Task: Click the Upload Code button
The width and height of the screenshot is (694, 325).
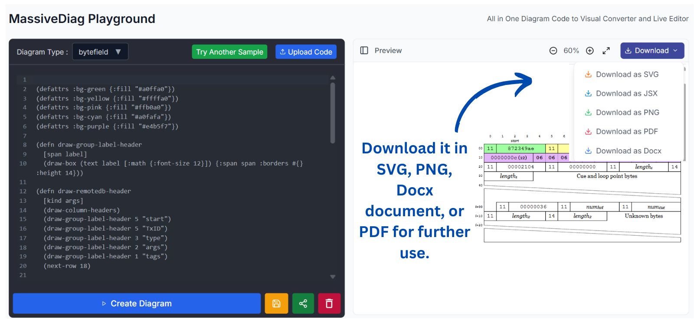Action: [x=306, y=52]
